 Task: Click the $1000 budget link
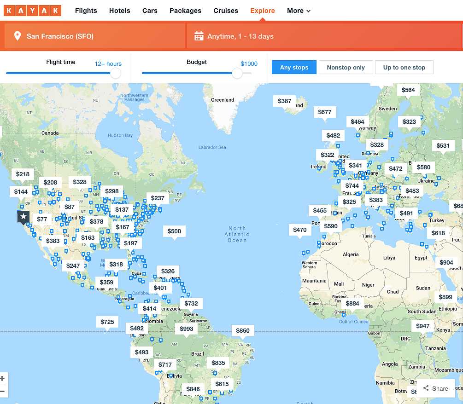tap(249, 64)
